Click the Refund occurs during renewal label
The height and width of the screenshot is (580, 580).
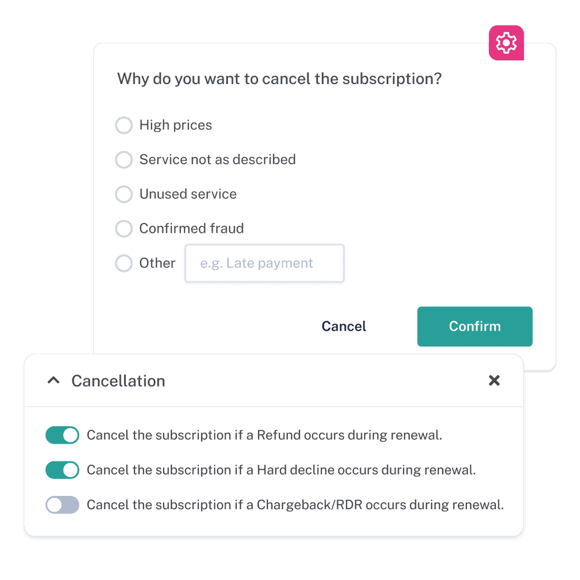tap(264, 435)
